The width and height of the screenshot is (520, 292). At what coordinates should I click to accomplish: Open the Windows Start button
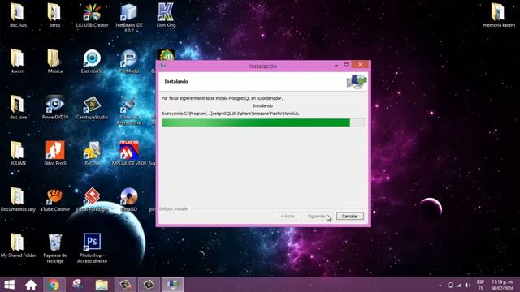tap(9, 285)
